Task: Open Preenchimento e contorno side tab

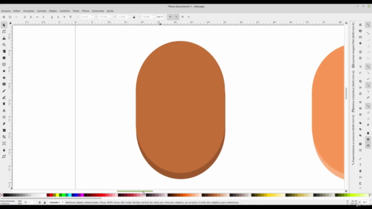Action: click(353, 140)
